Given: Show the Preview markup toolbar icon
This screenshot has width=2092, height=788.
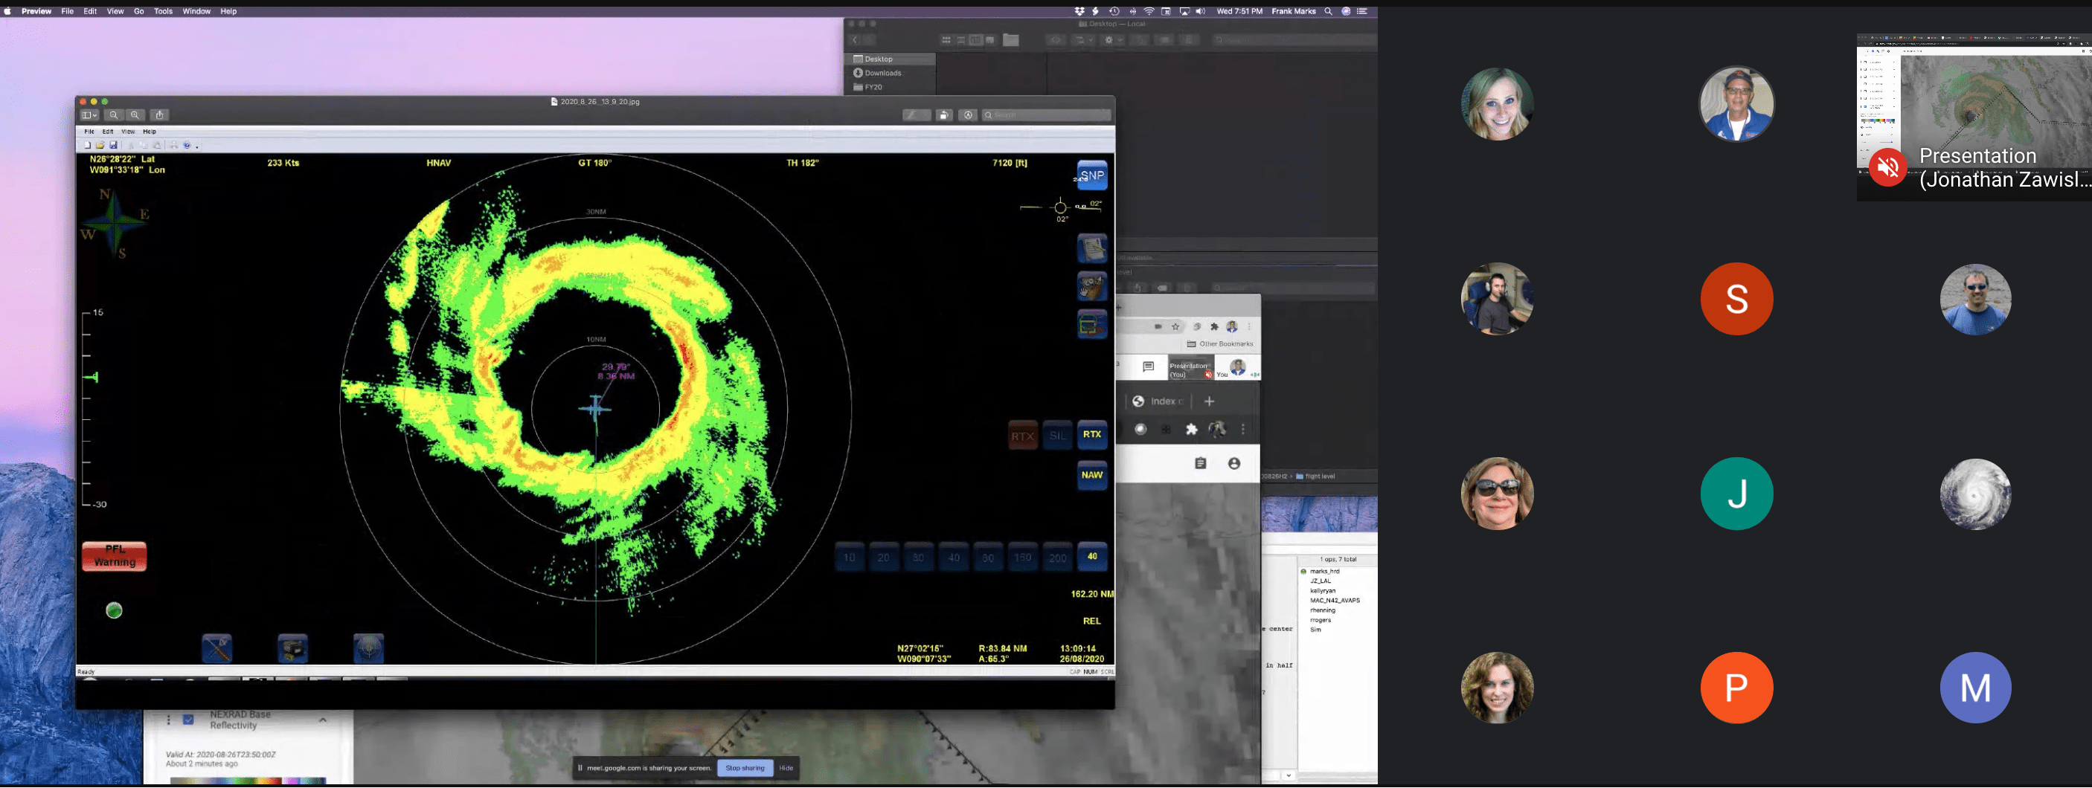Looking at the screenshot, I should click(x=967, y=115).
